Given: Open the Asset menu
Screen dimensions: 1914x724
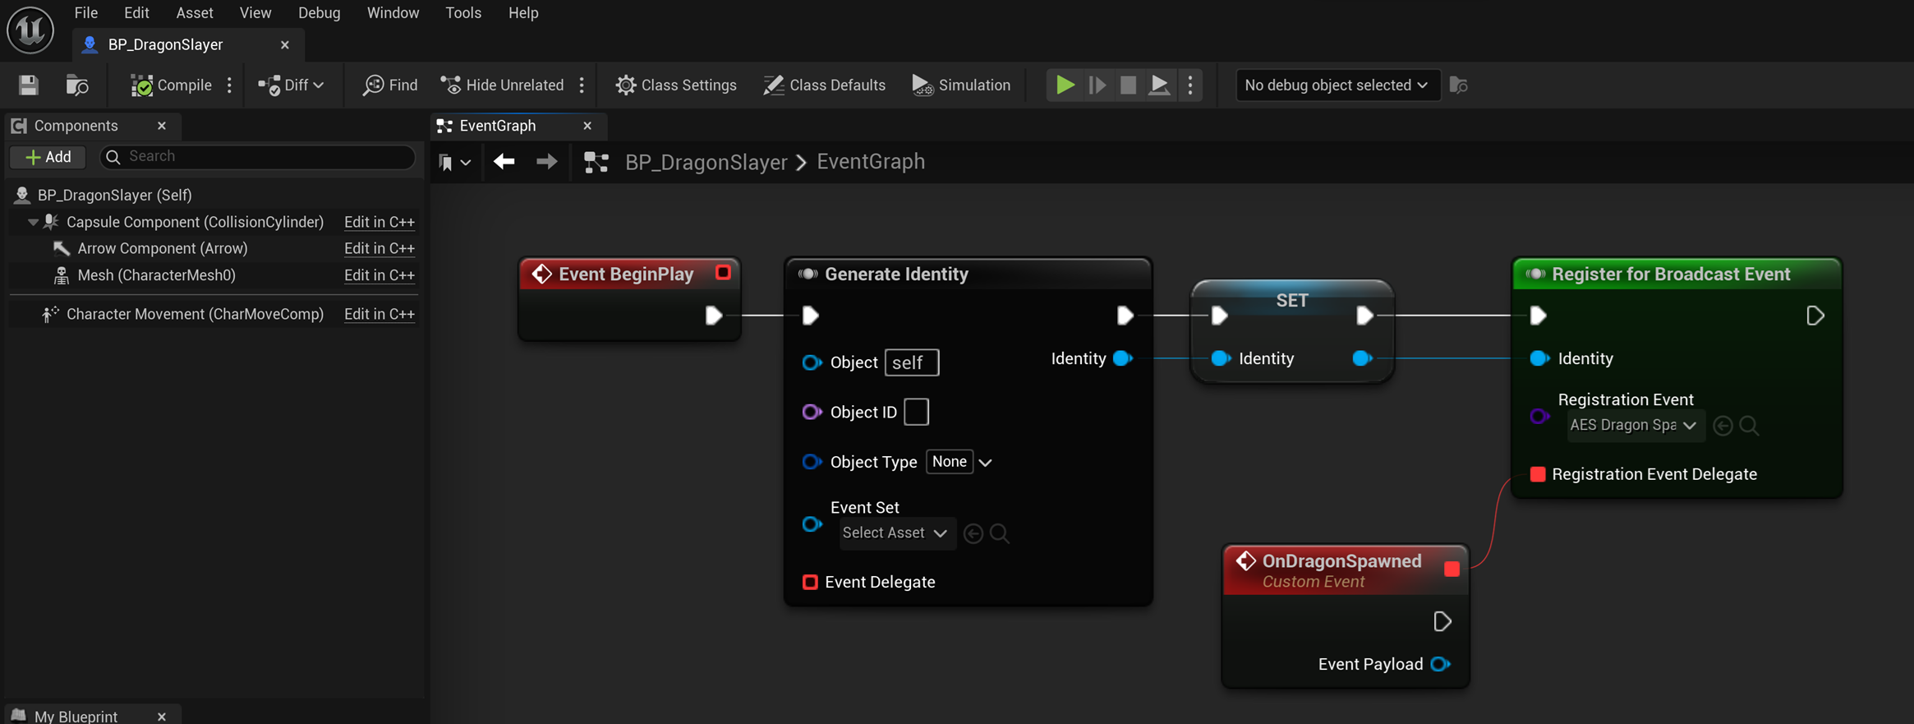Looking at the screenshot, I should [194, 12].
